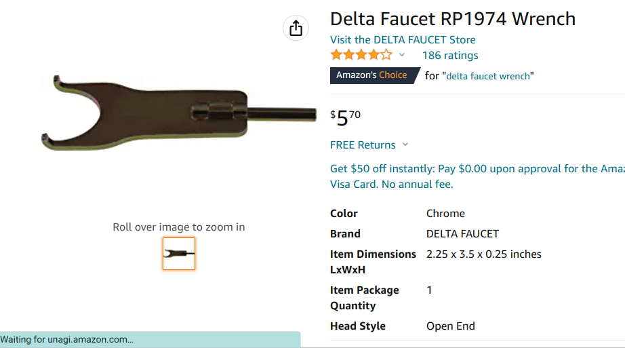Click the Chrome color value
Screen dimensions: 625x348
445,213
